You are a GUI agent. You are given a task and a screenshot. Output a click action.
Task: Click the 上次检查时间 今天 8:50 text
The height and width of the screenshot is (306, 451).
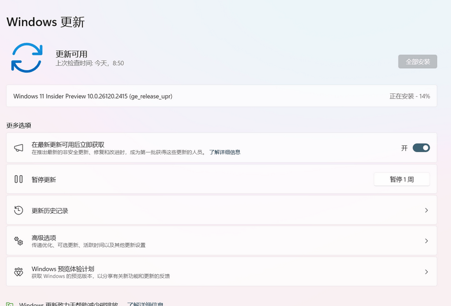[x=90, y=63]
